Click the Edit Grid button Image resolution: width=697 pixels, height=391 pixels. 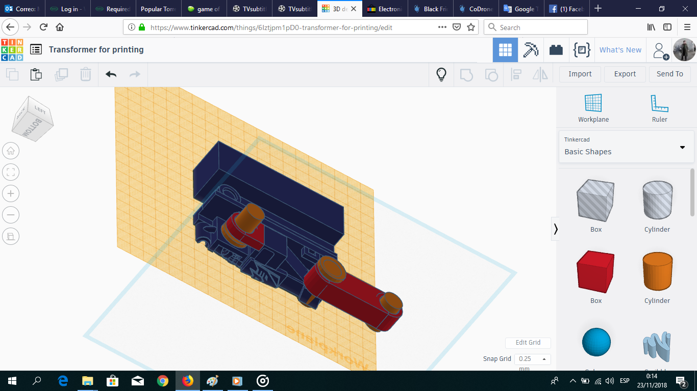(x=528, y=343)
